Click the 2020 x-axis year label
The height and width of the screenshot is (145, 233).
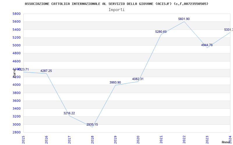tap(138, 140)
